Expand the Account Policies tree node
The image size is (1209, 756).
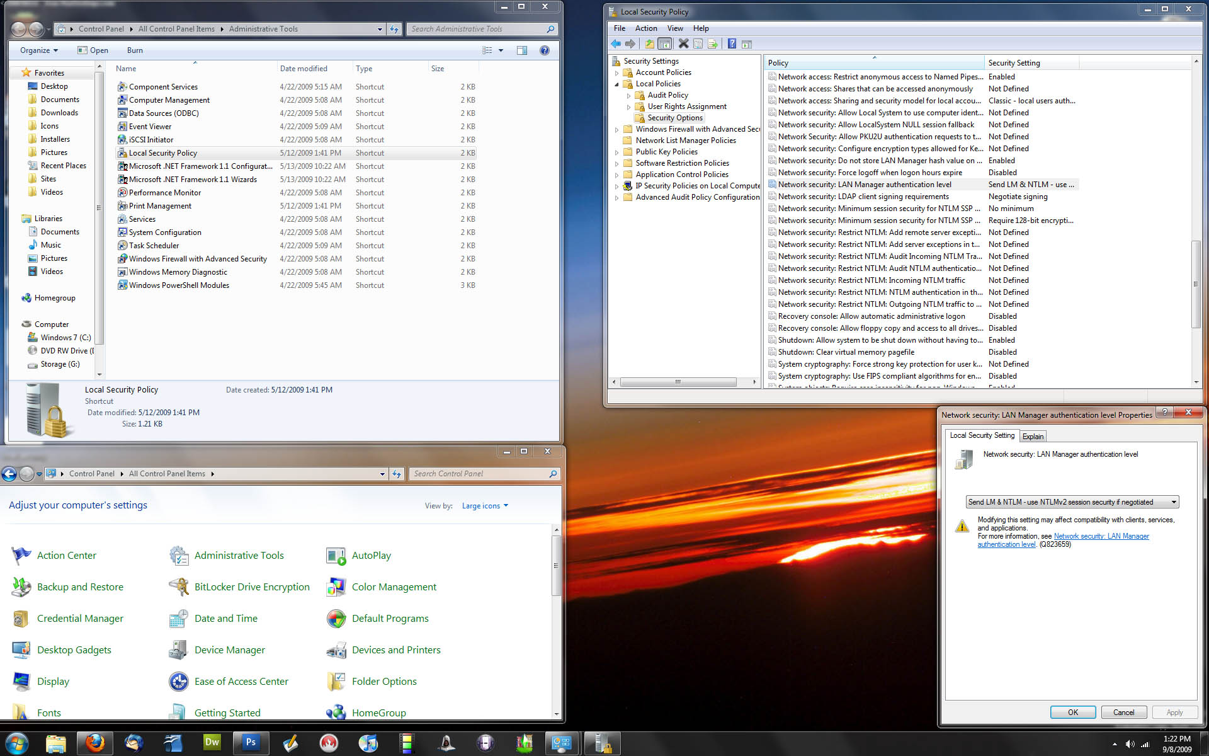tap(617, 73)
